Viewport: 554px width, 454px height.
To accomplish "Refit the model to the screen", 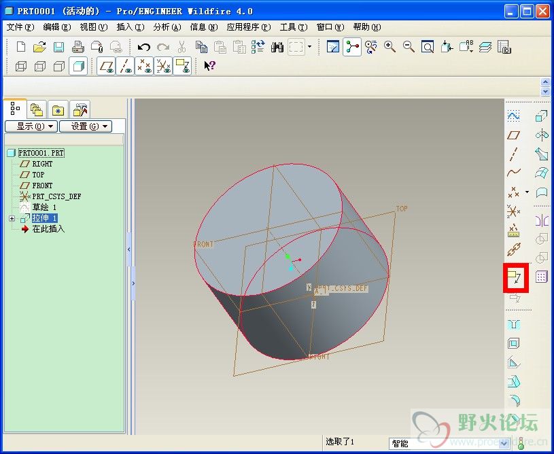I will coord(428,47).
